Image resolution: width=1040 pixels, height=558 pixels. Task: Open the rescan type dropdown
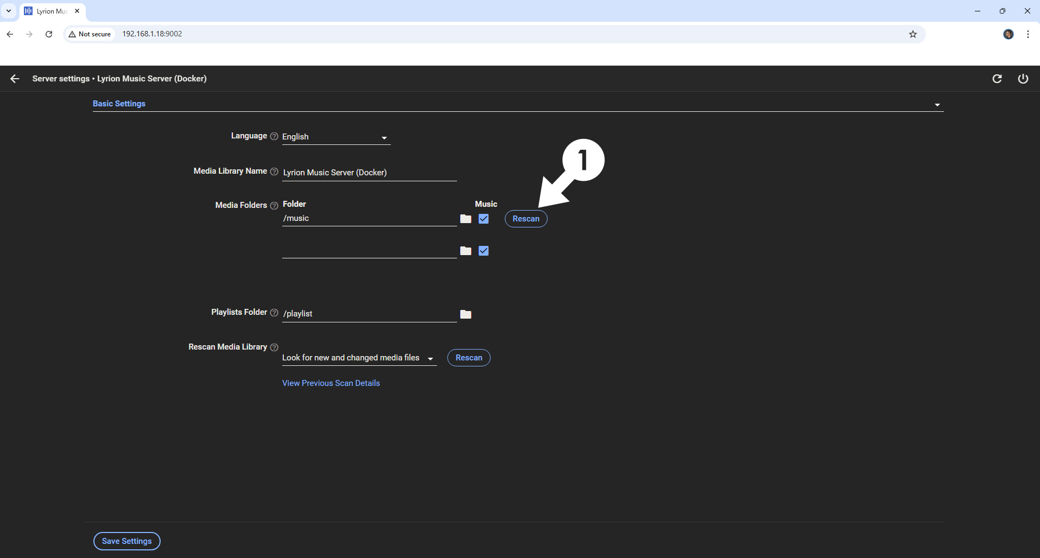coord(358,358)
